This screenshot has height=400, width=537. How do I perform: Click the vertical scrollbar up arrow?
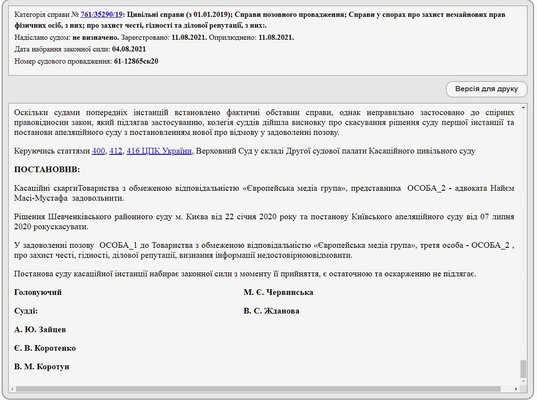[524, 107]
